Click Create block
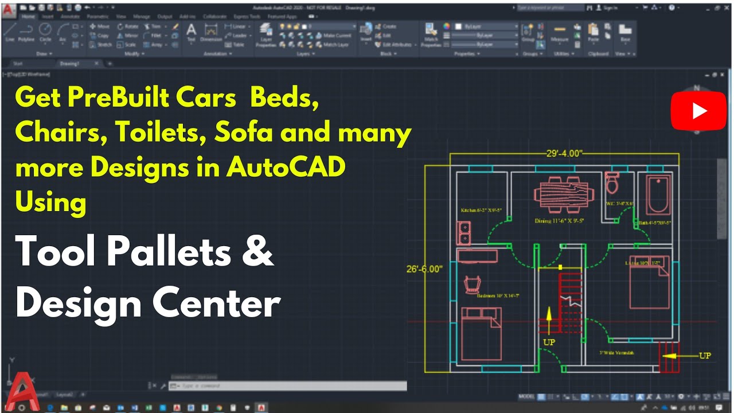 pos(385,26)
